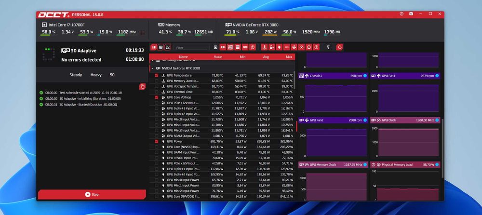Screen dimensions: 482x215
Task: Take a screenshot with the camera icon
Action: click(x=411, y=14)
